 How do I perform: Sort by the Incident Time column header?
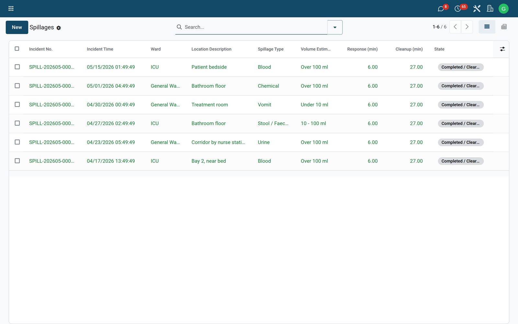point(100,49)
